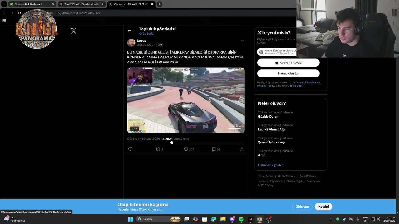This screenshot has width=399, height=224.
Task: Open the kopus display name
Action: click(142, 41)
